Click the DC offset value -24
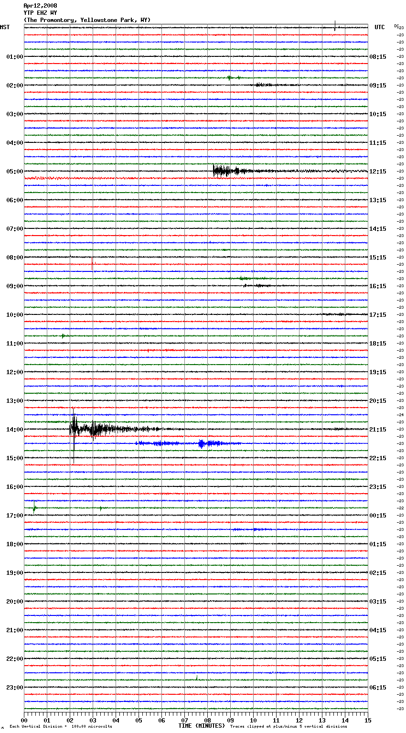 click(x=400, y=415)
